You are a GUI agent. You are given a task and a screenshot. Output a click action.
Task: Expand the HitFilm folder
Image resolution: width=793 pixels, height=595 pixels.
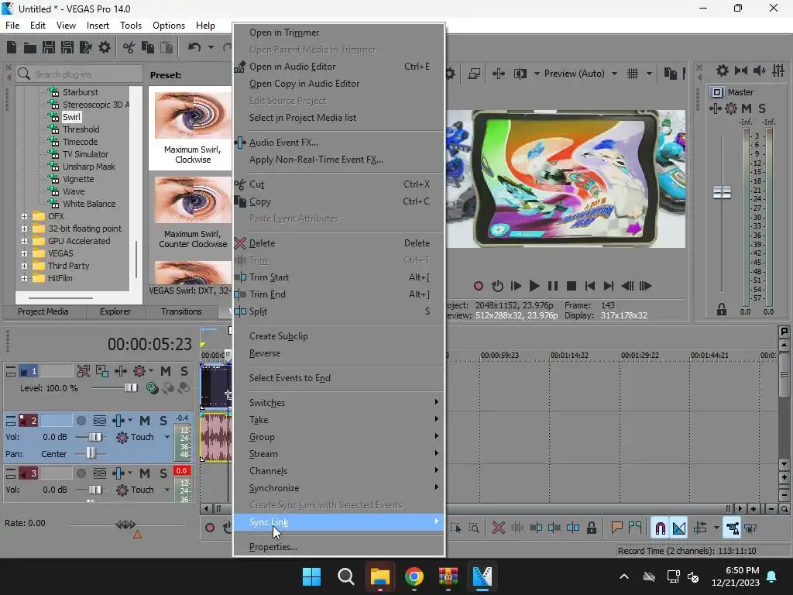pyautogui.click(x=24, y=278)
